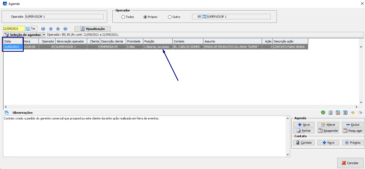Click the Observações scrollbar up arrow
Screen dimensions: 365x169
288,118
